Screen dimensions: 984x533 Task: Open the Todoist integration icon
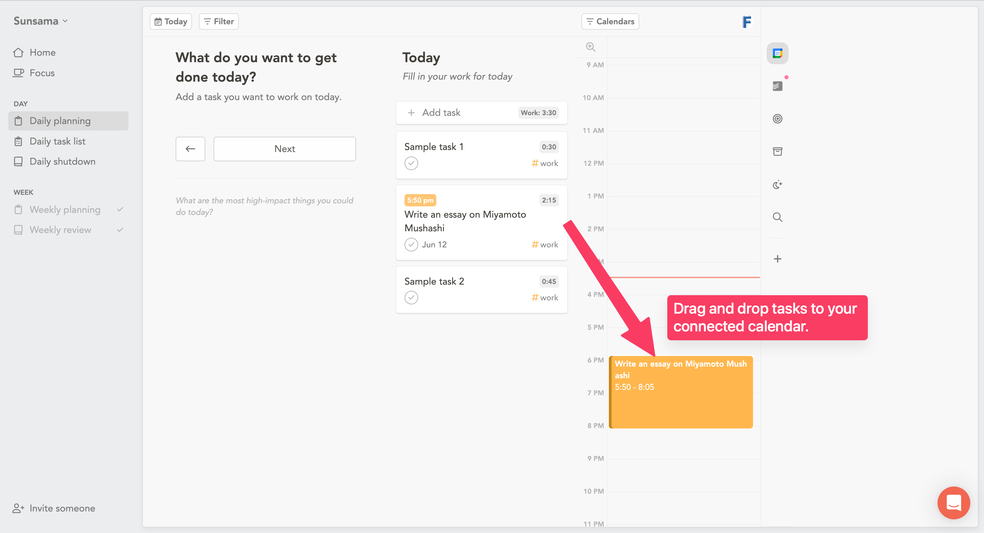point(777,86)
